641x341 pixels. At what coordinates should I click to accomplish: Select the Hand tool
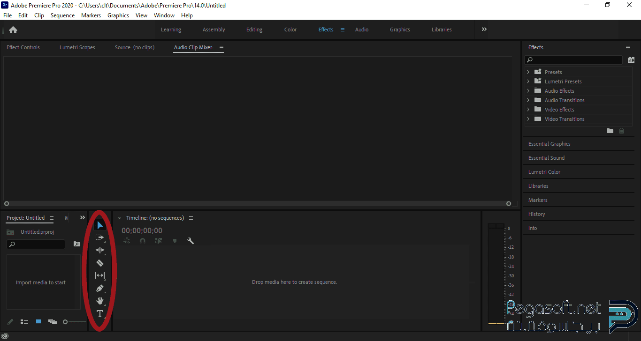pyautogui.click(x=100, y=301)
